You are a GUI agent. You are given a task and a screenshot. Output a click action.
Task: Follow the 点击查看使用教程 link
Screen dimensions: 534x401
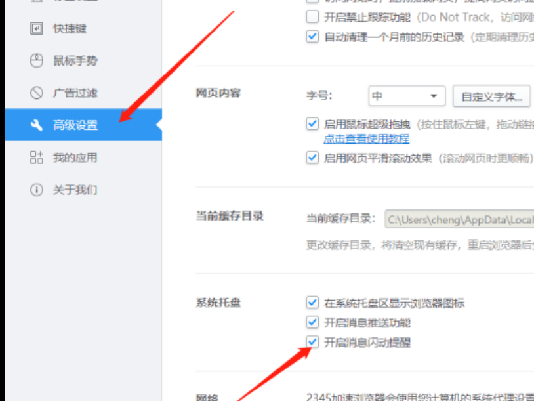click(x=367, y=138)
